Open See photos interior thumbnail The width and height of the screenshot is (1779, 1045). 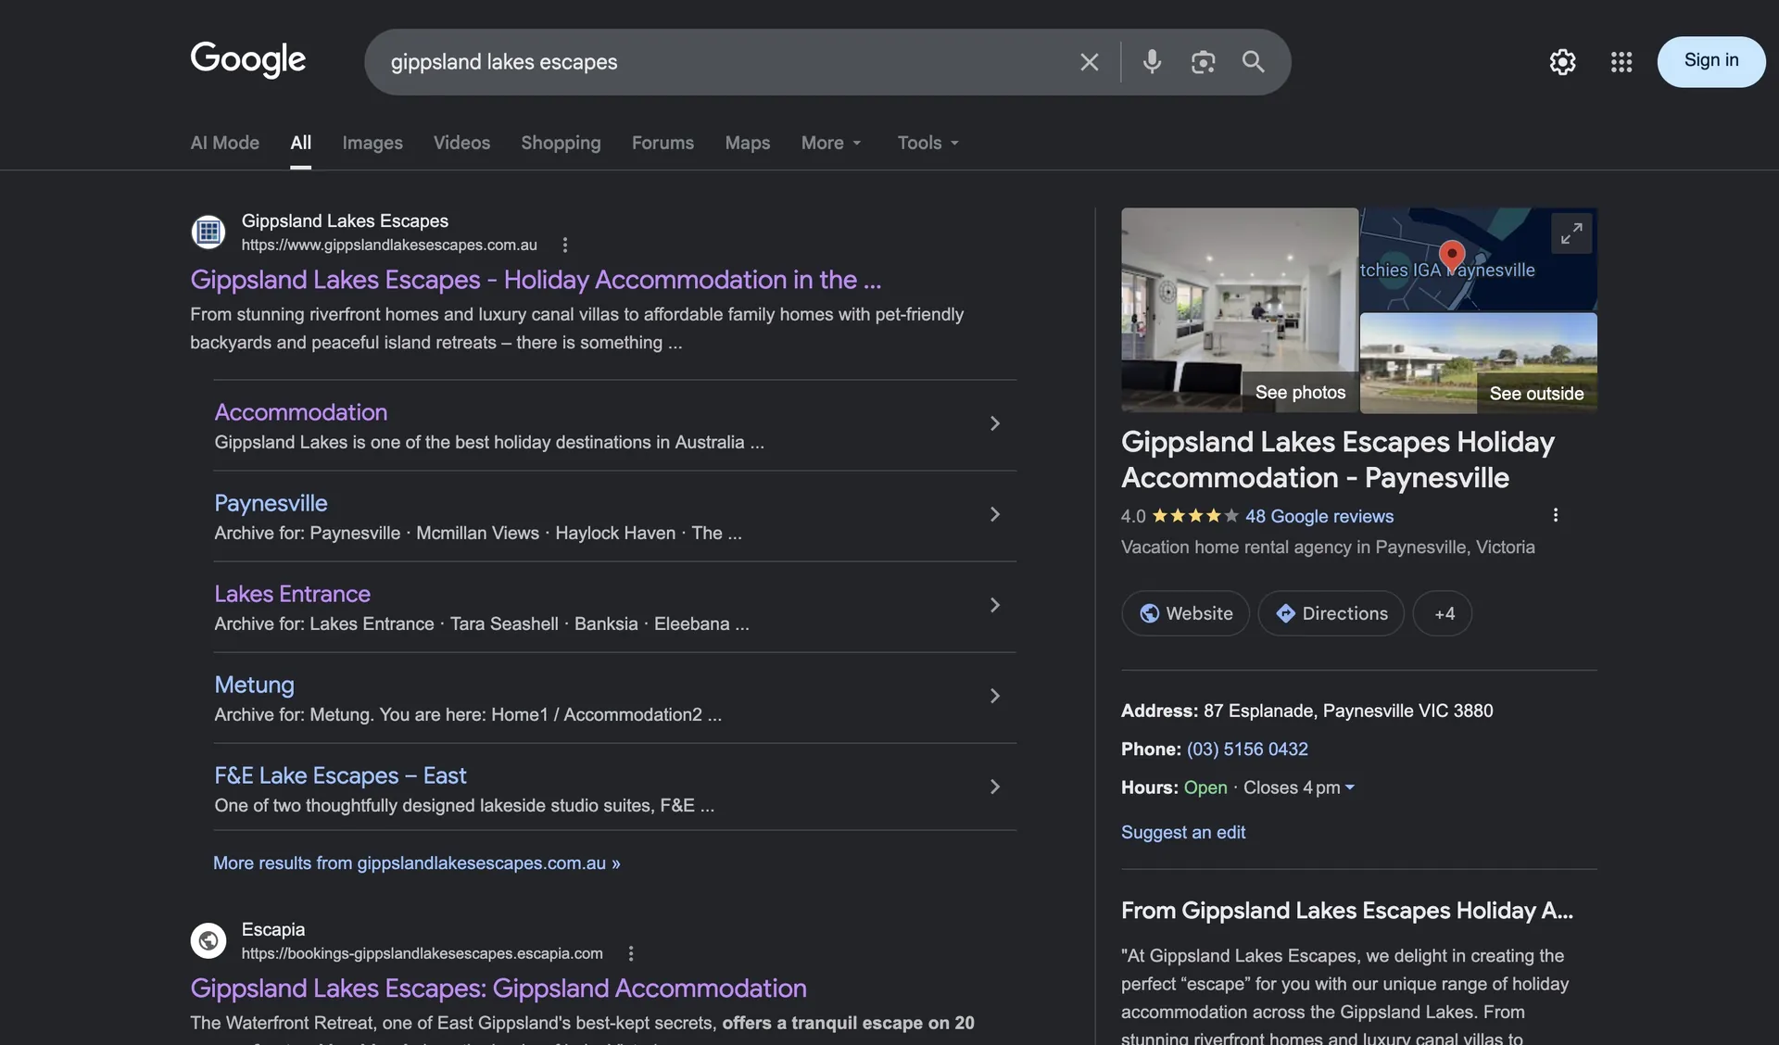point(1239,309)
